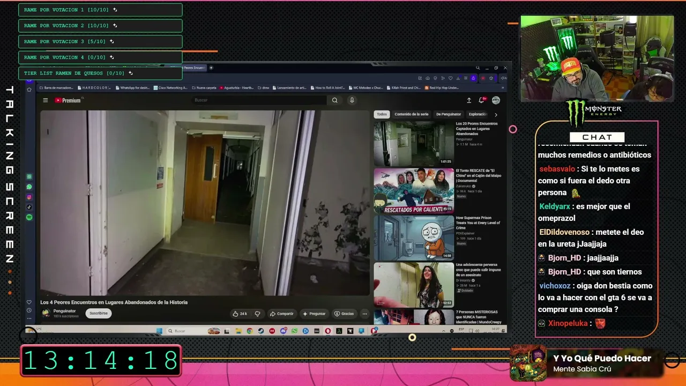Viewport: 686px width, 386px height.
Task: Open 'Una adolescente perversa' video thumbnail
Action: (414, 285)
